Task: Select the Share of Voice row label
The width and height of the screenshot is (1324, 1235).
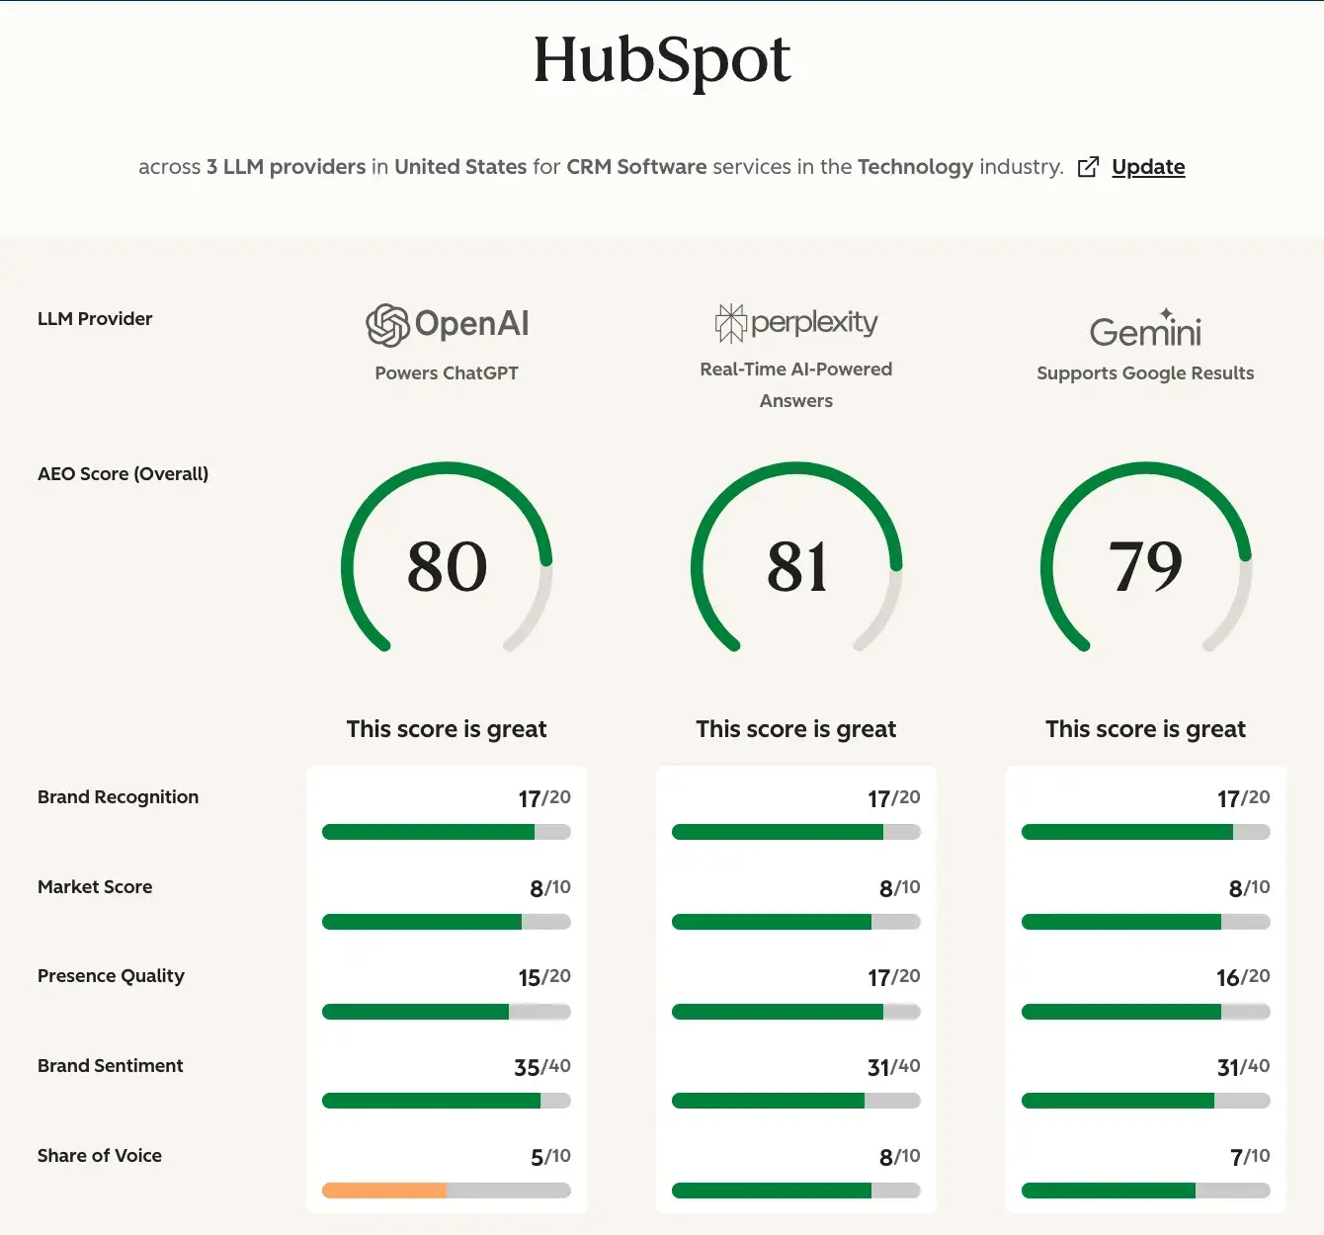Action: click(99, 1155)
